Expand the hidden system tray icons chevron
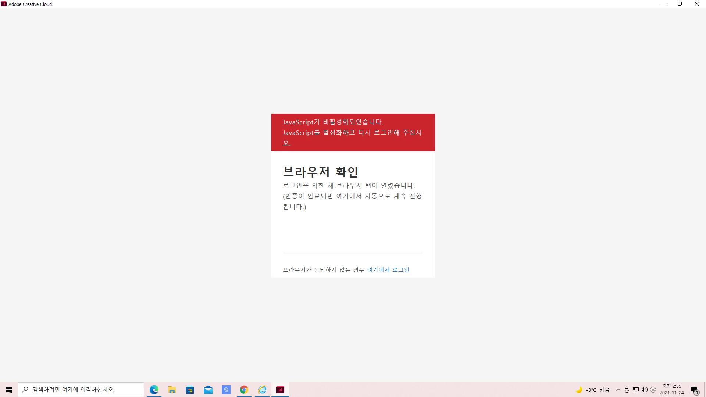The image size is (706, 397). click(618, 390)
